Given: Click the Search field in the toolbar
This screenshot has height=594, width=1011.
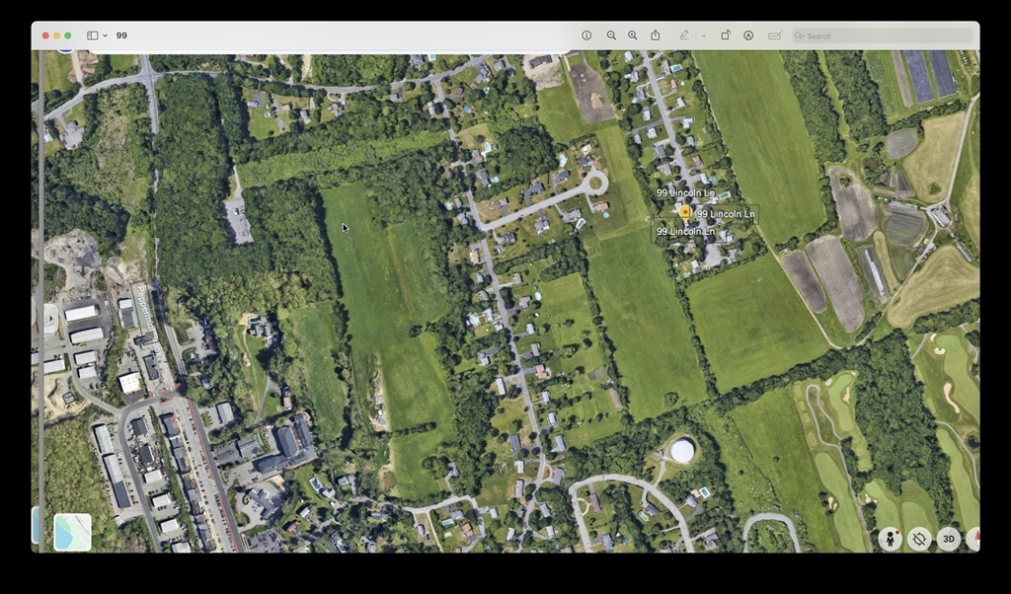Looking at the screenshot, I should tap(884, 36).
